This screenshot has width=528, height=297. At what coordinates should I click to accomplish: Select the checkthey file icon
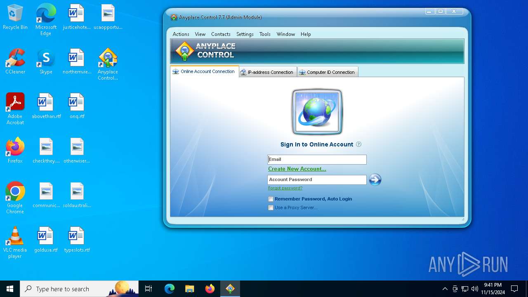coord(46,151)
